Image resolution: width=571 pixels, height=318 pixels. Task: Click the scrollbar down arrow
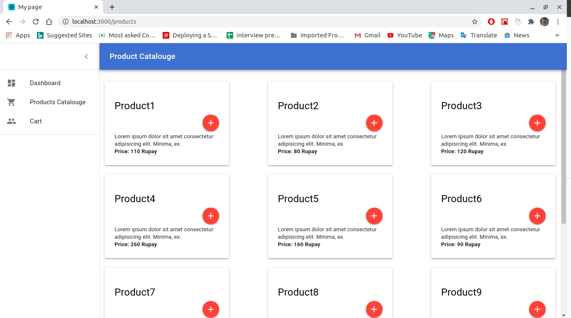point(564,315)
